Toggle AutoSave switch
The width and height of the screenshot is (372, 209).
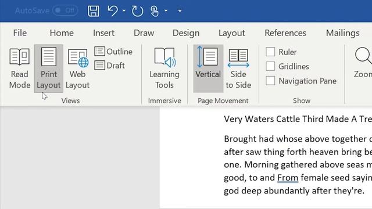[x=65, y=10]
